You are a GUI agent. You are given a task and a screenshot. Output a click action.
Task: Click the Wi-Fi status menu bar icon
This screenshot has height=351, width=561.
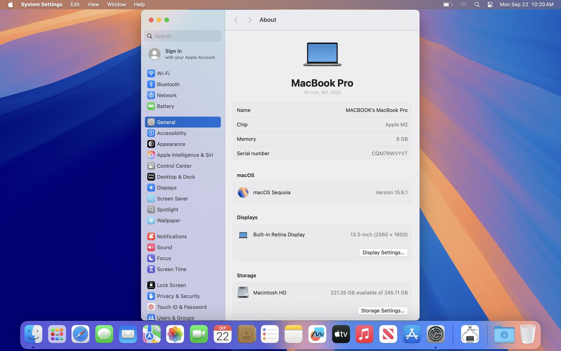(464, 5)
